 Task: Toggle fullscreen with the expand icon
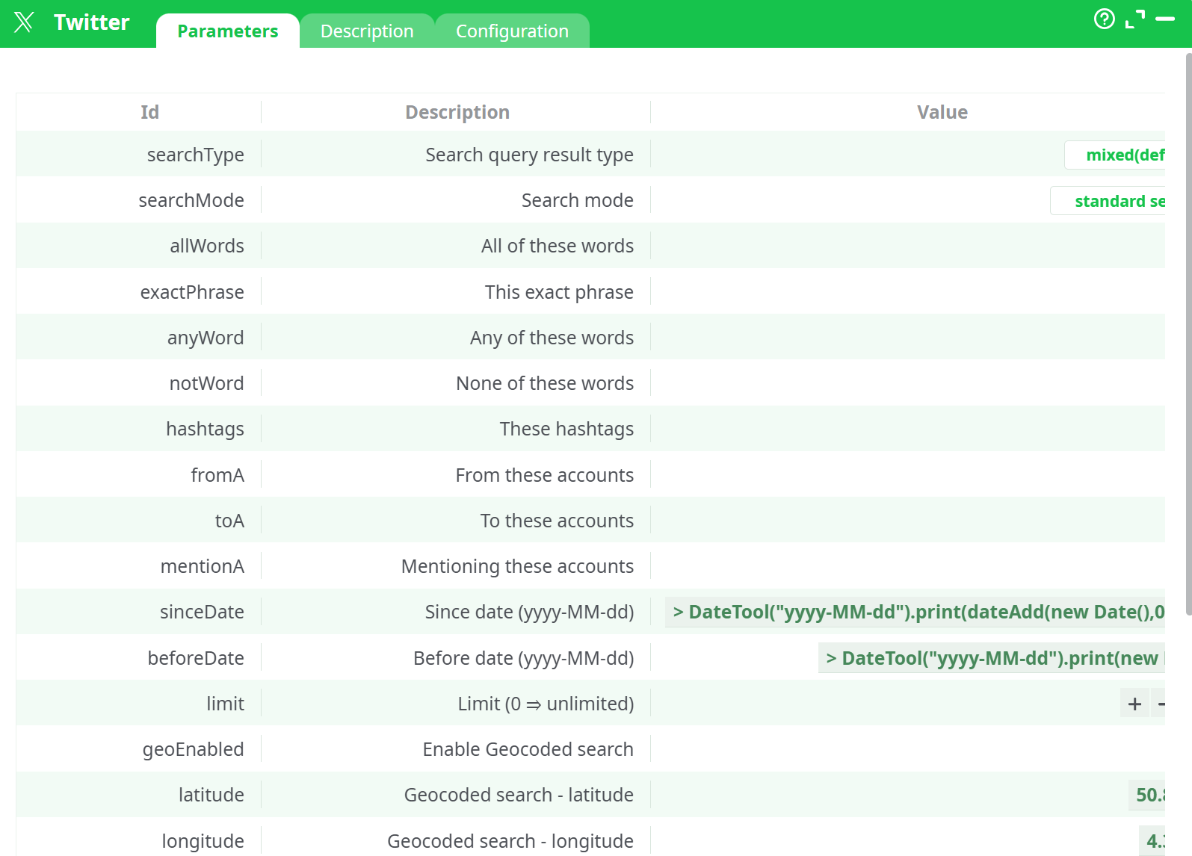pyautogui.click(x=1135, y=19)
